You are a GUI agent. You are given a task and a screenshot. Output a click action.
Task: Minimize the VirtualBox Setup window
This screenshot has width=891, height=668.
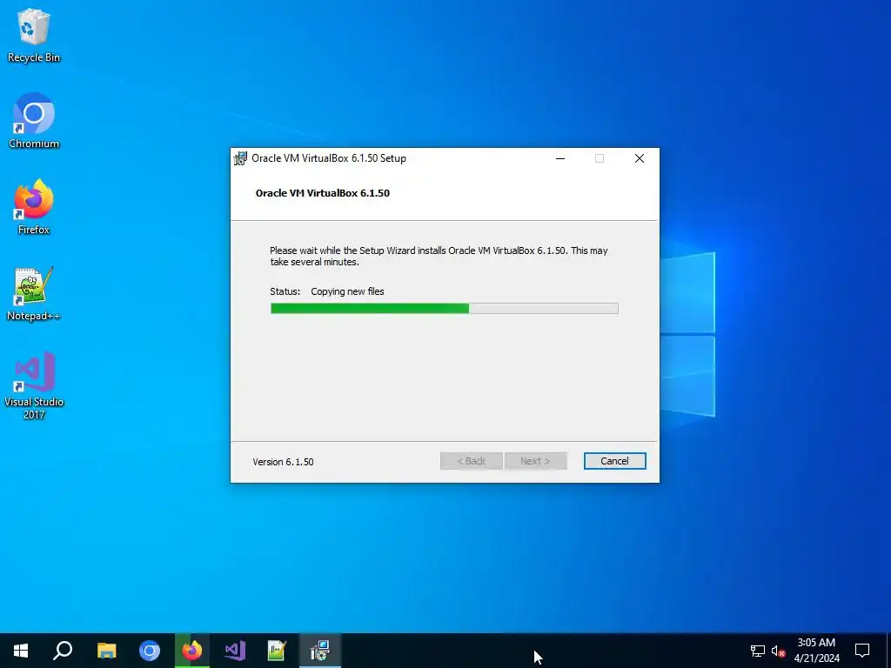560,158
